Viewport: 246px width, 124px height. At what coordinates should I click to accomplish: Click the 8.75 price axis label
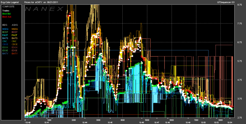point(240,5)
